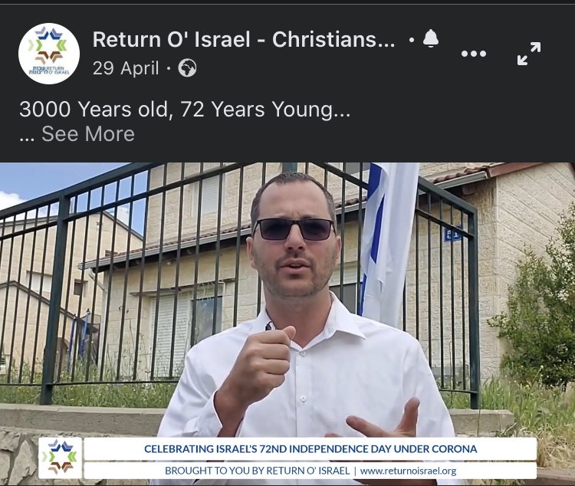Open the three-dot post options menu

coord(474,54)
